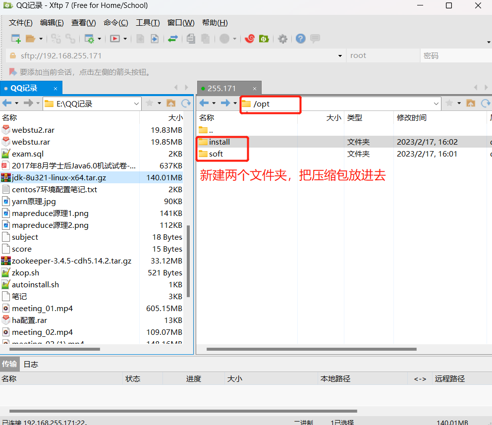Click the paste clipboard toolbar icon
The width and height of the screenshot is (492, 425).
(205, 39)
